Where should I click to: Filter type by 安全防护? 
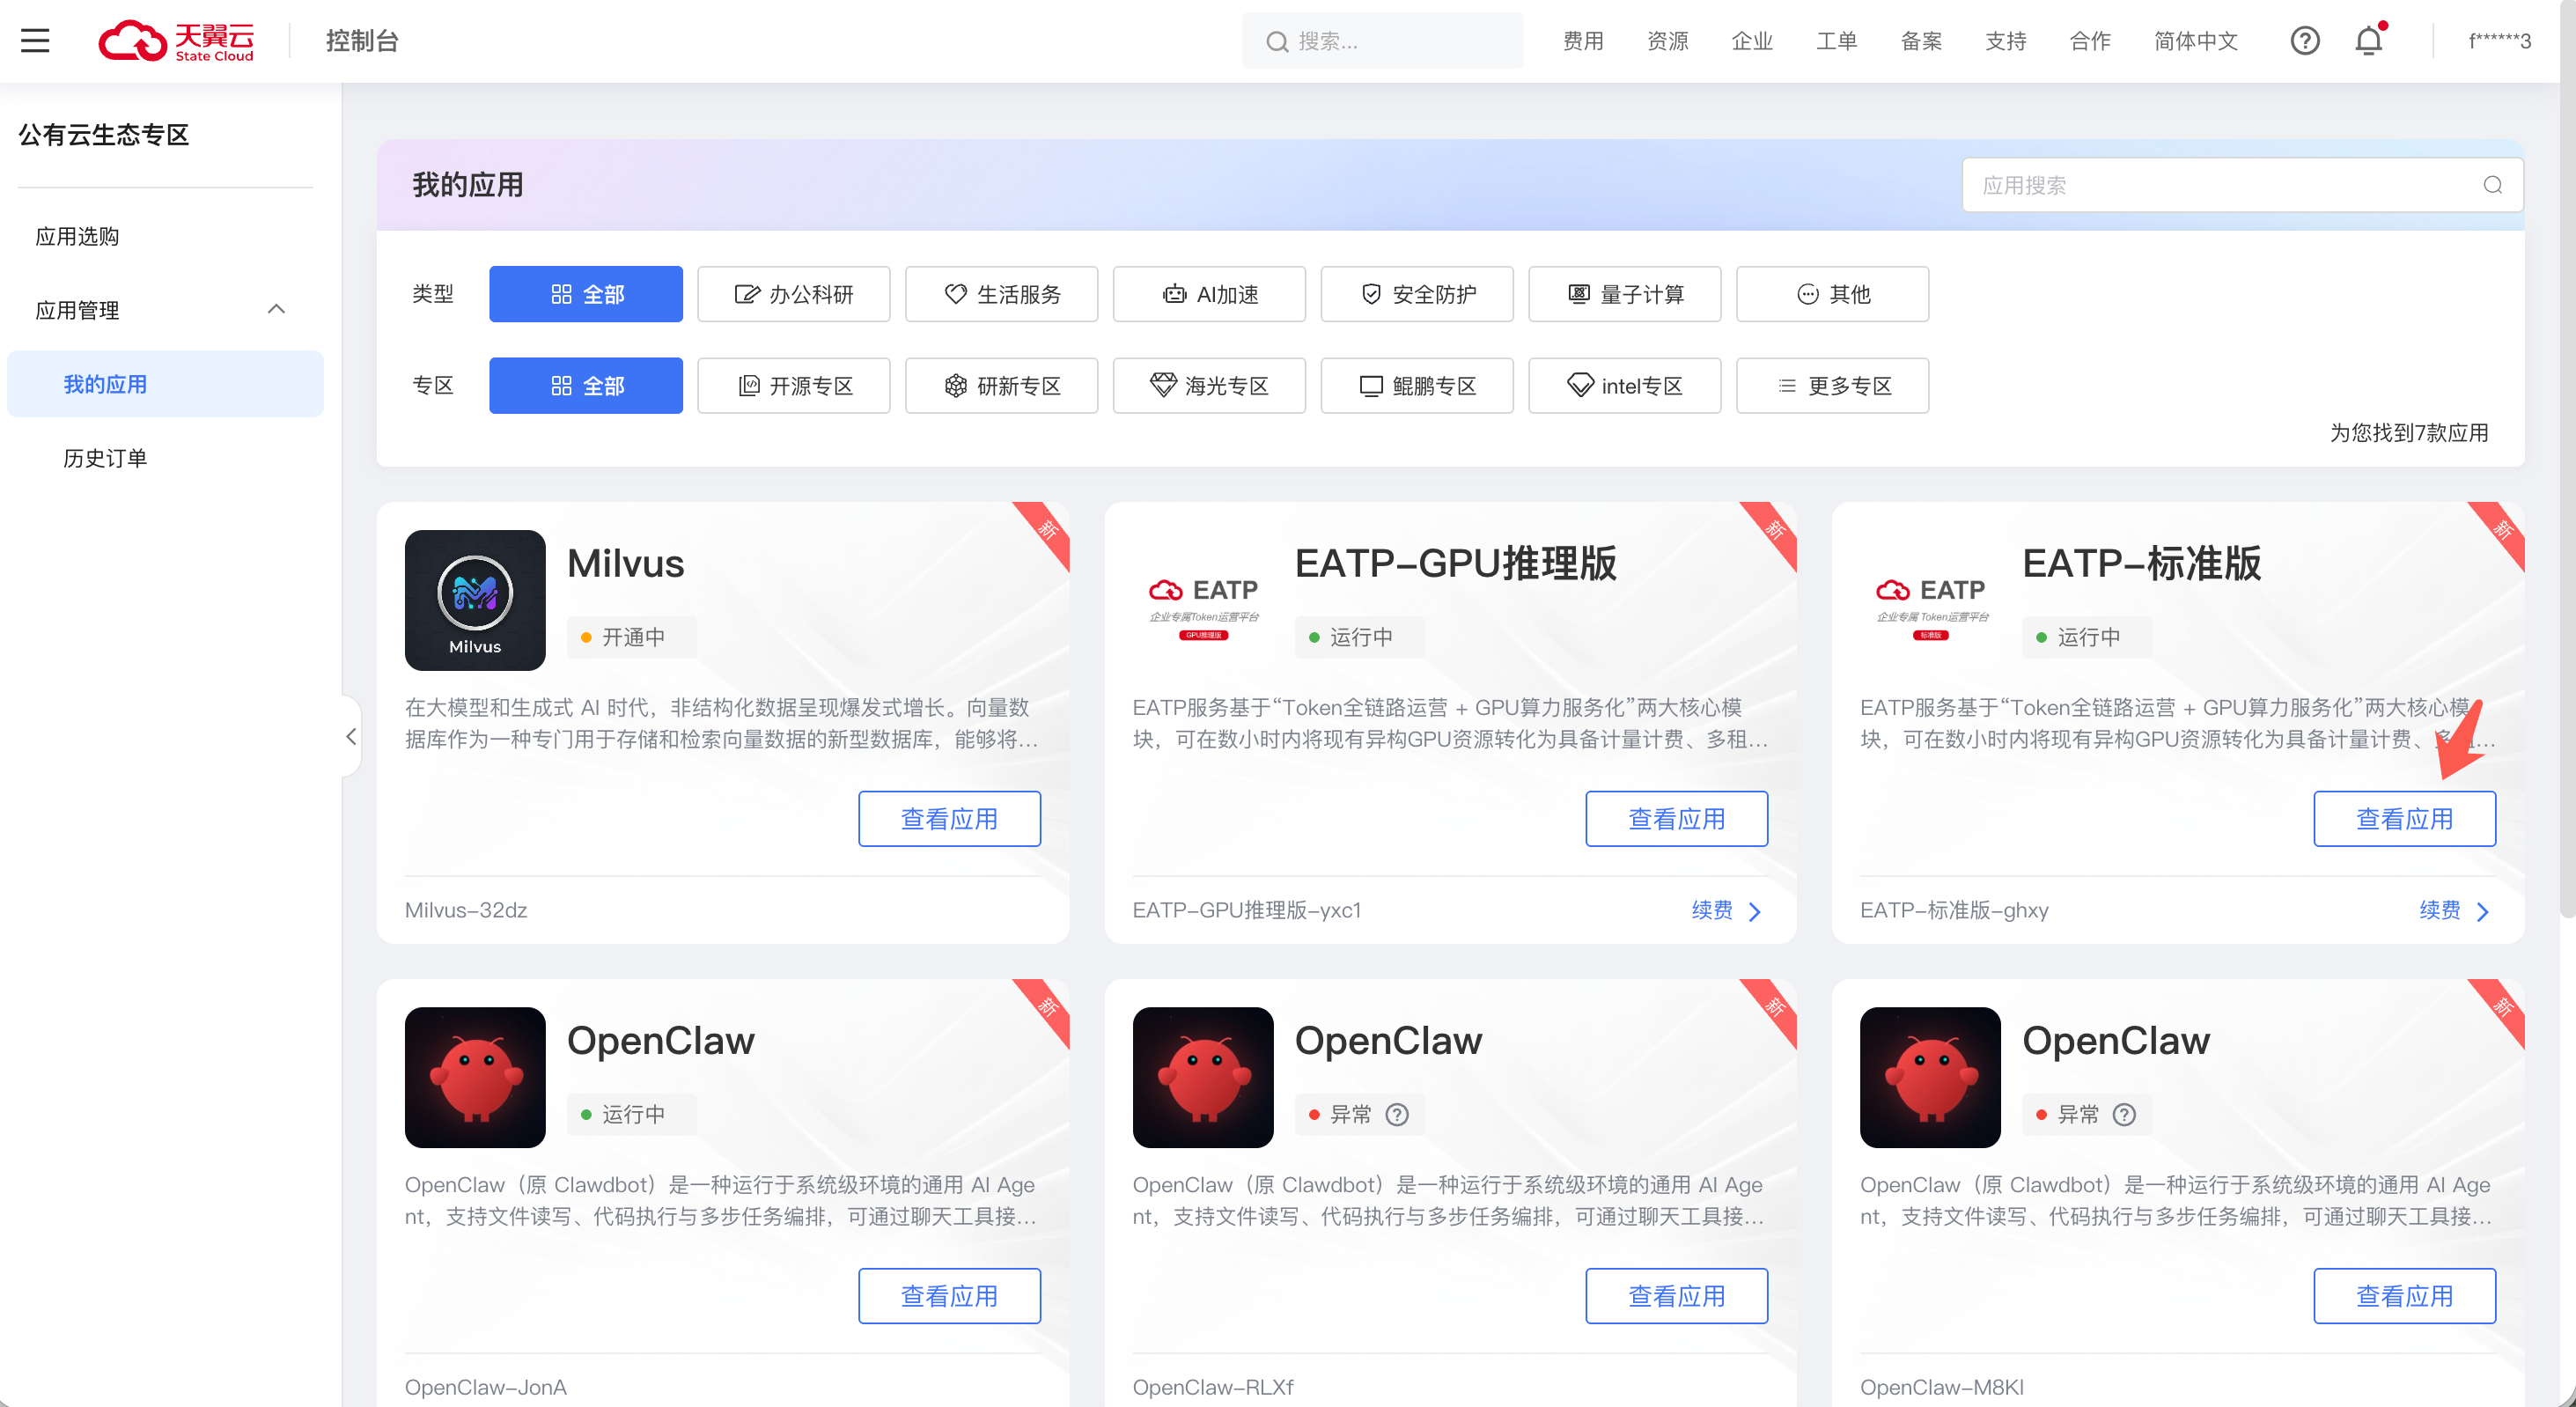(x=1418, y=294)
